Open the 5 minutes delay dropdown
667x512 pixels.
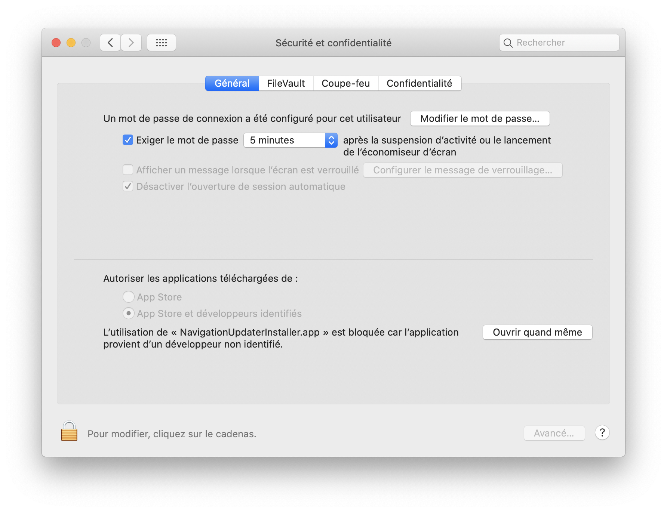tap(291, 140)
